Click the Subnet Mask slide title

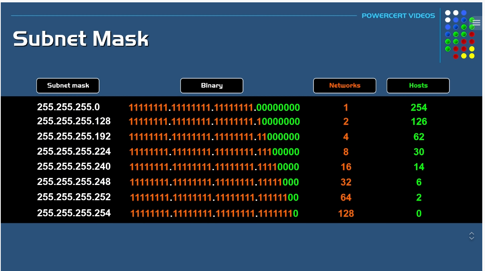click(81, 39)
